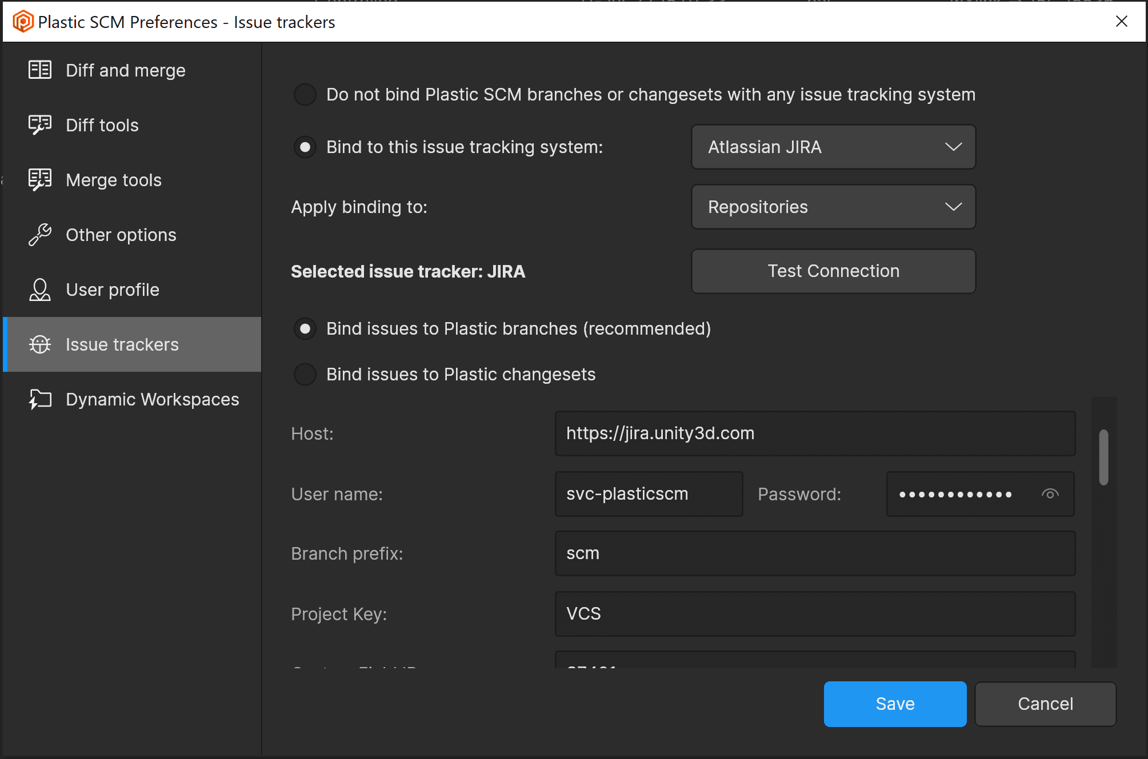Open the Atlassian JIRA tracker dropdown
The height and width of the screenshot is (759, 1148).
833,147
